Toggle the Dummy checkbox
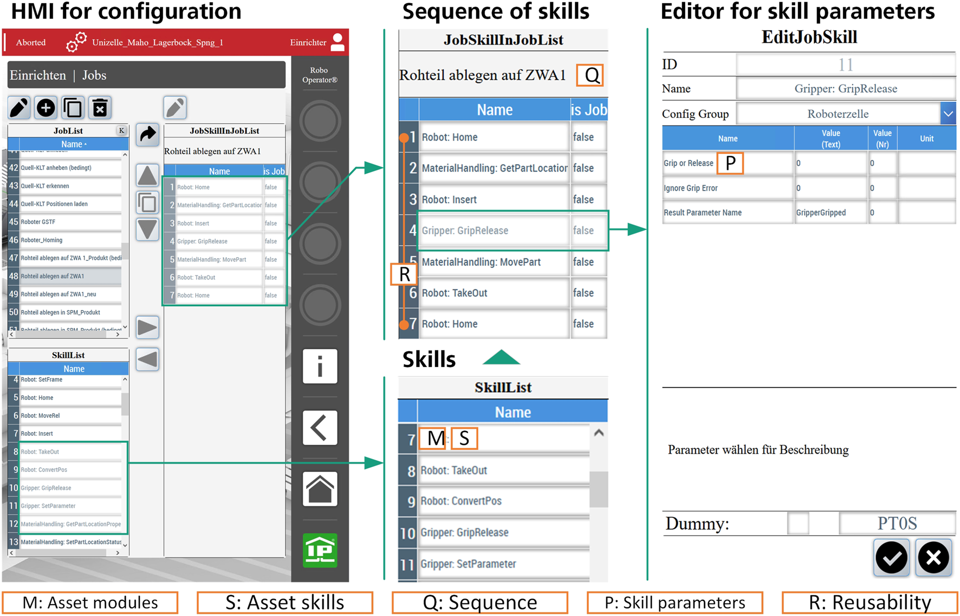 tap(797, 523)
